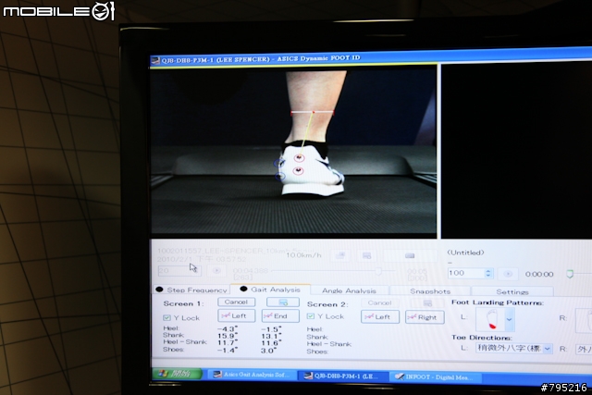Switch to INFOOT Digital Measurement taskbar item

(x=438, y=376)
